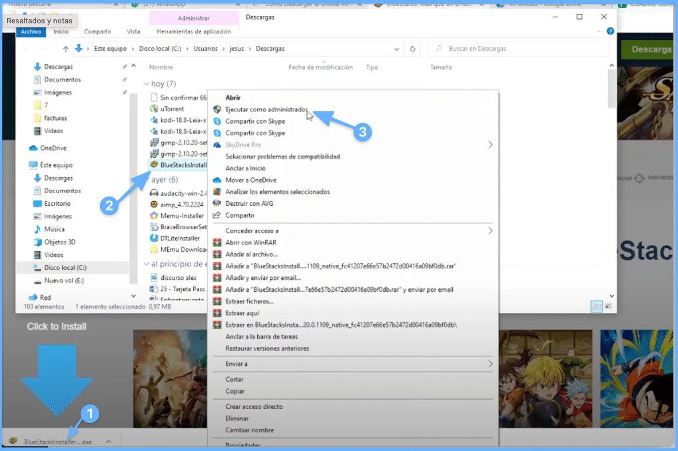Select "Ejecutar como administrador" in context menu

coord(264,109)
